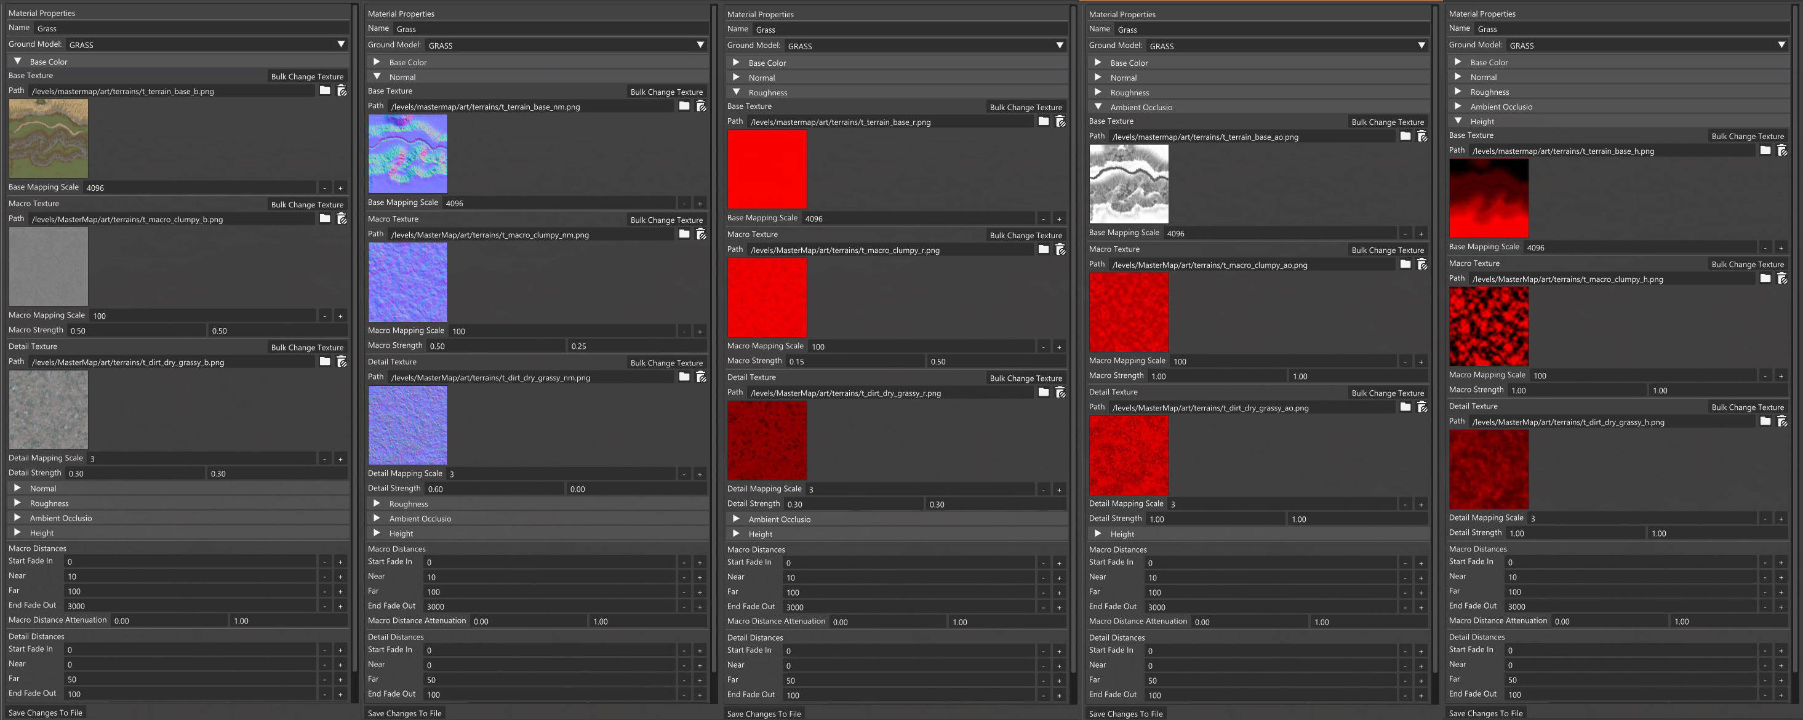Click Bulk Change Texture above t_macro_clumpy_nm.png path
1803x720 pixels.
click(x=666, y=220)
